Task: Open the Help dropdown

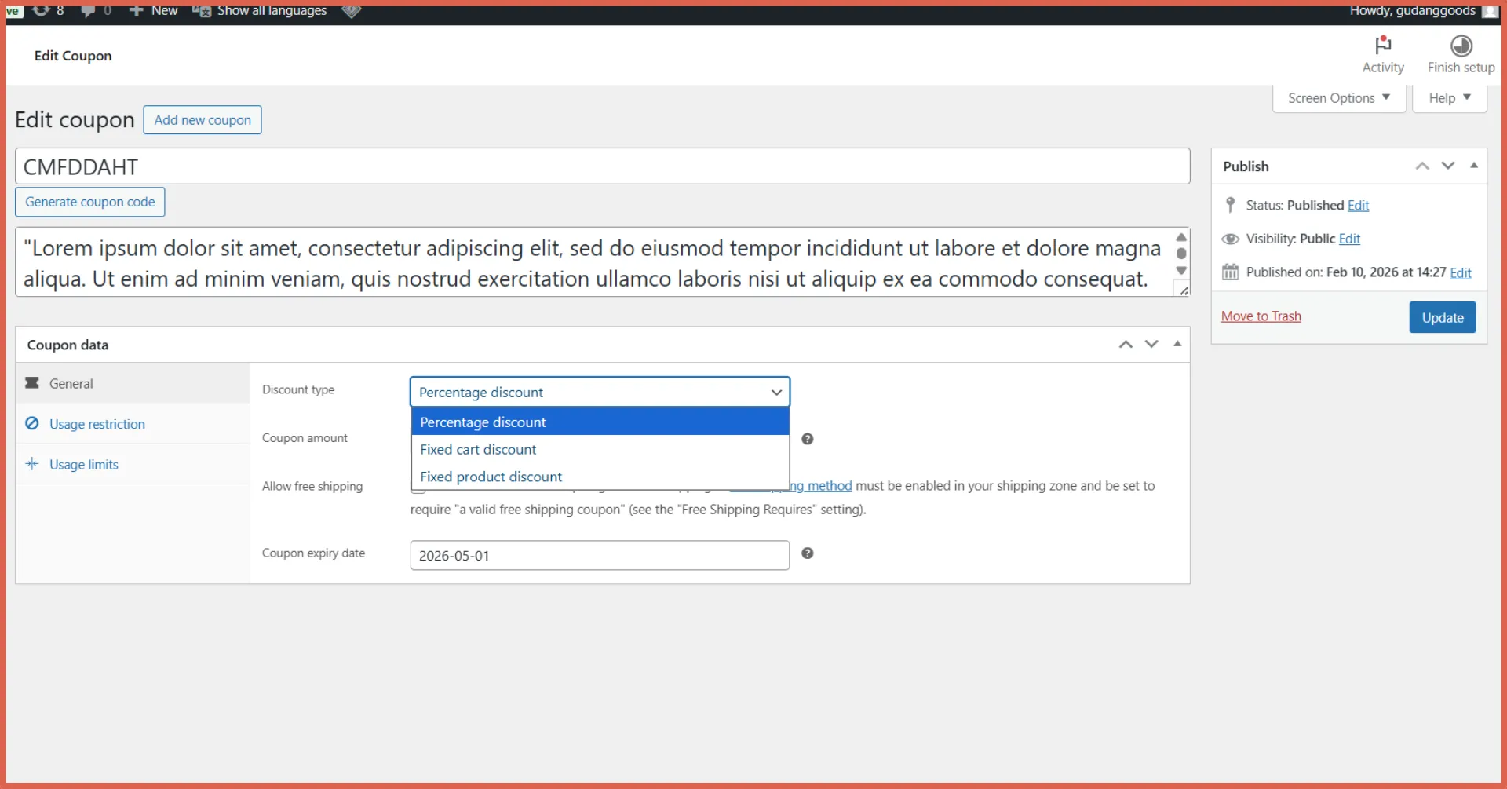Action: pos(1448,97)
